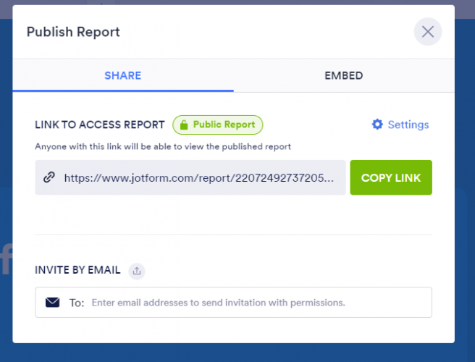Click the INVITE BY EMAIL heading
Image resolution: width=475 pixels, height=362 pixels.
(77, 270)
